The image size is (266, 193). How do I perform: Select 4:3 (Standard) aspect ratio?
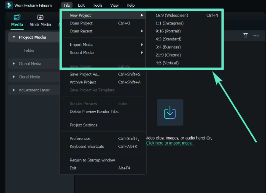184,39
